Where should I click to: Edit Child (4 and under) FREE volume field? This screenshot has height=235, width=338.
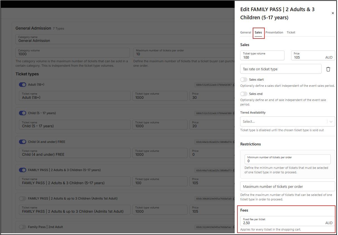[x=160, y=153]
